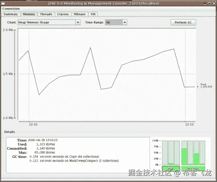The image size is (217, 182).
Task: Open the Time Range combo showing All
Action: click(x=116, y=22)
